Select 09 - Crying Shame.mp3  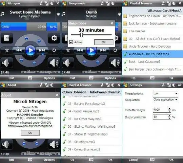(91, 149)
